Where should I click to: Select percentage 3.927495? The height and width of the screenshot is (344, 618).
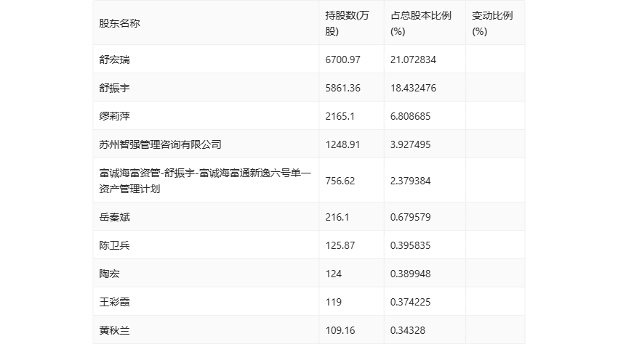tap(410, 144)
